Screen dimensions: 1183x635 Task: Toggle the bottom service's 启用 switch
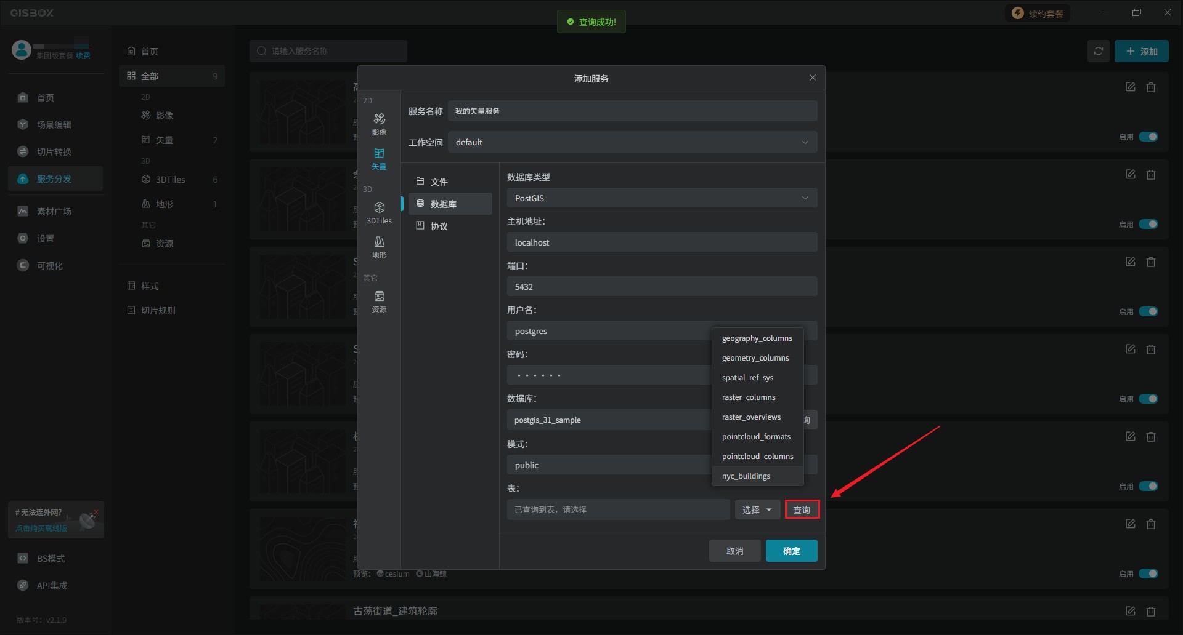click(x=1148, y=573)
